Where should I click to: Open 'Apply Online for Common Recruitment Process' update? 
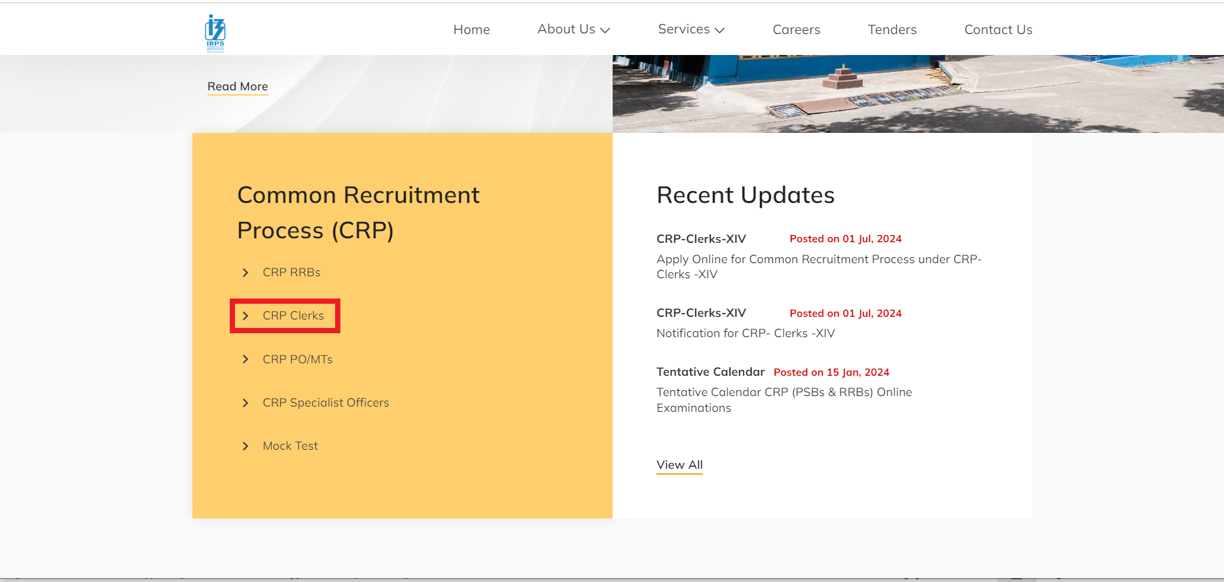click(x=819, y=267)
